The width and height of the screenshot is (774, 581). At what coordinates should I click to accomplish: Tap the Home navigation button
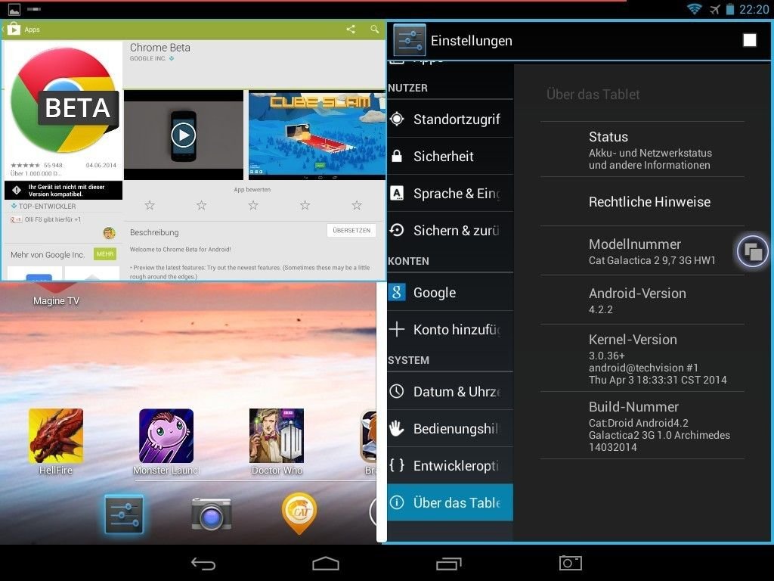(326, 563)
